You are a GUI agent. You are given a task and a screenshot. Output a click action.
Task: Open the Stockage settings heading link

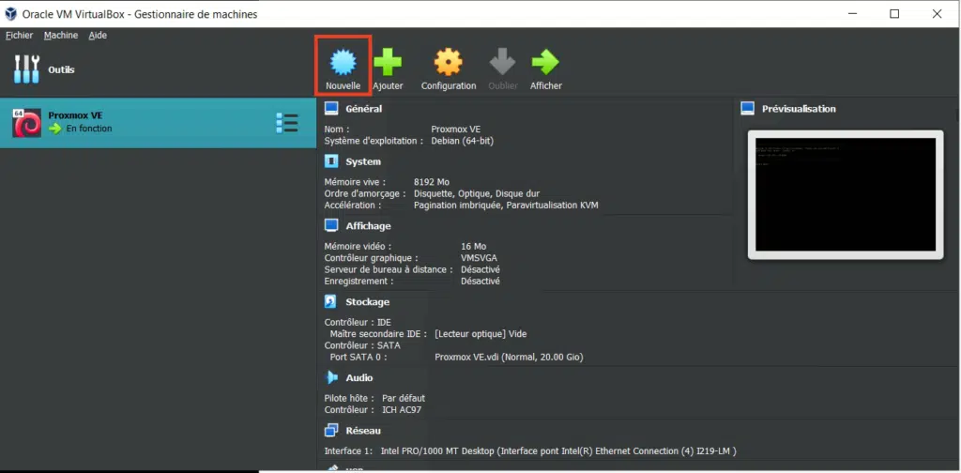[367, 301]
